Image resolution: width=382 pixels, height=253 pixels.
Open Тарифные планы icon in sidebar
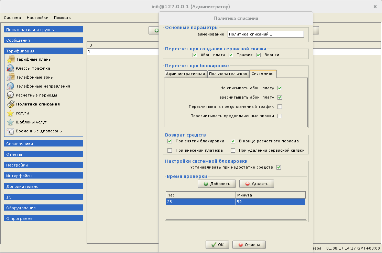[x=10, y=59]
